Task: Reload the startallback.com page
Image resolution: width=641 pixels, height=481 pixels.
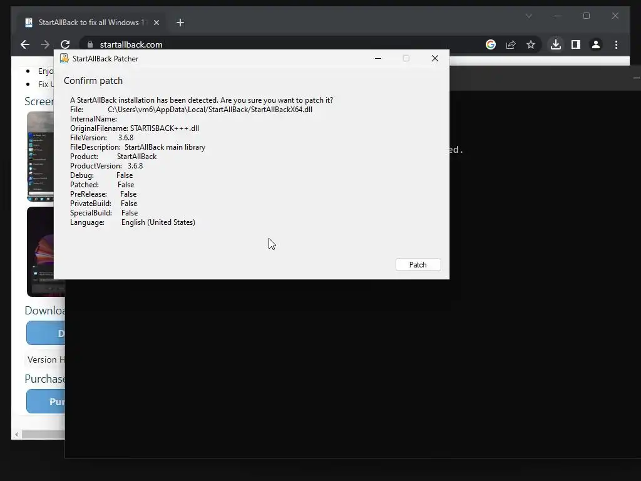Action: pos(65,44)
